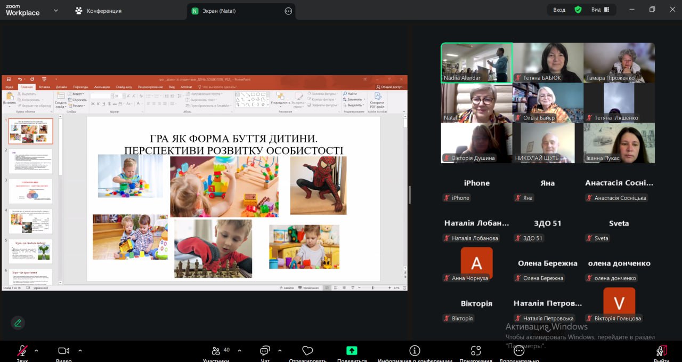This screenshot has height=362, width=682.
Task: Expand audio options arrow next to microphone
Action: click(x=36, y=351)
